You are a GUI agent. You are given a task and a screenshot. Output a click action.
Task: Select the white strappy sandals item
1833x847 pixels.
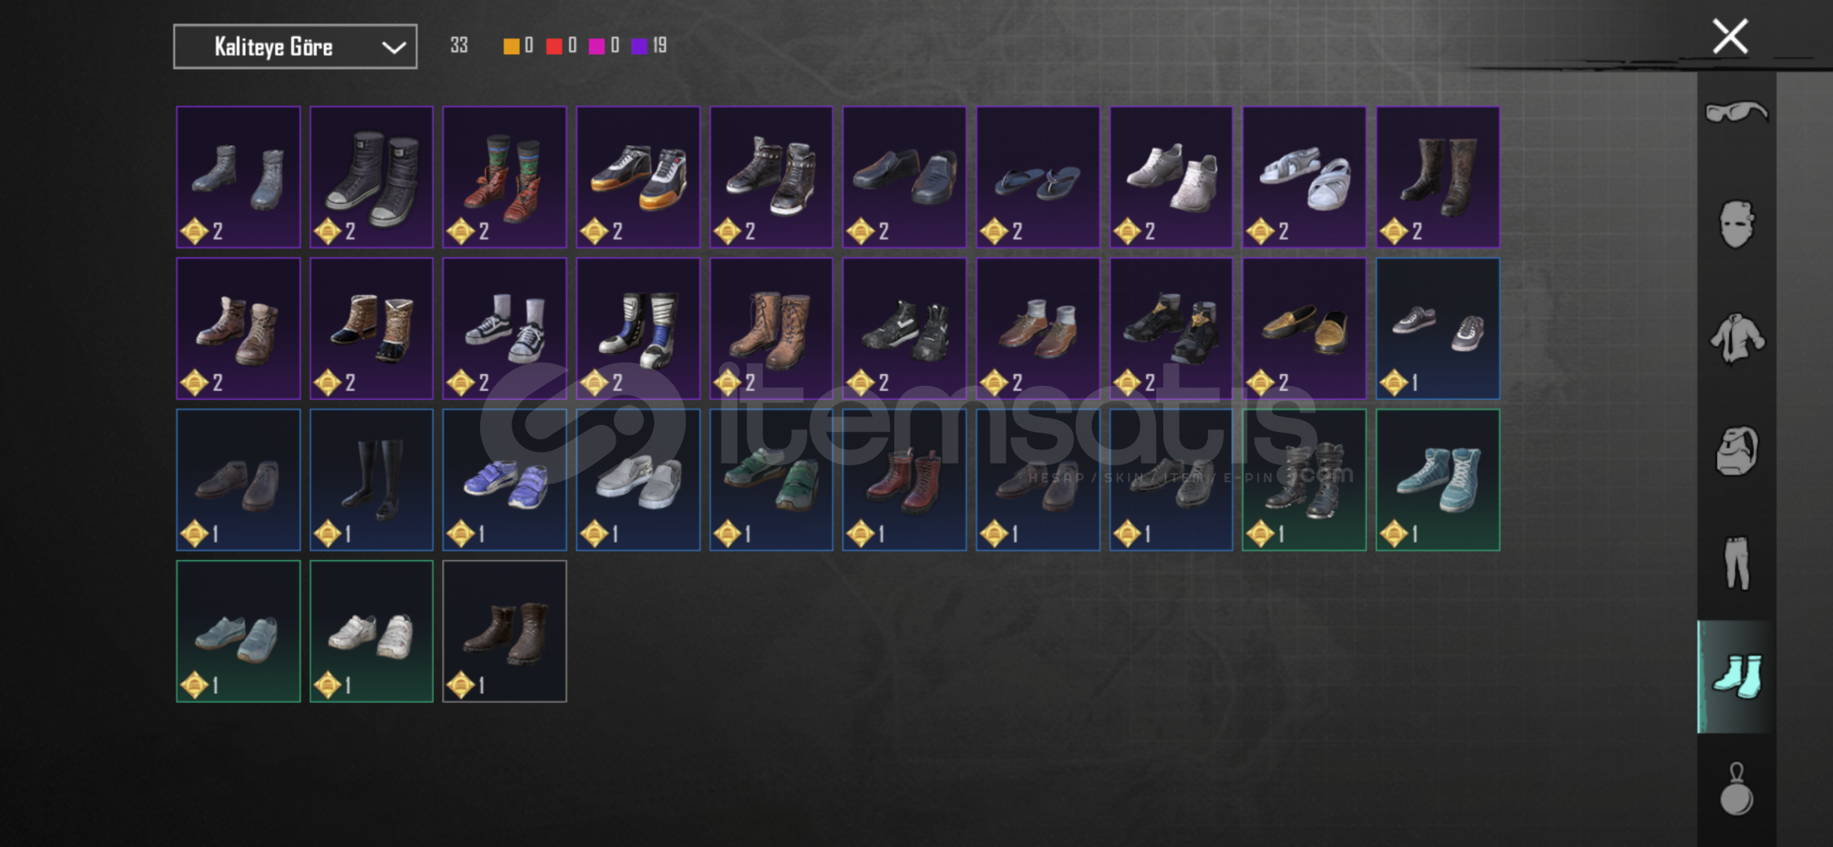[x=1304, y=177]
